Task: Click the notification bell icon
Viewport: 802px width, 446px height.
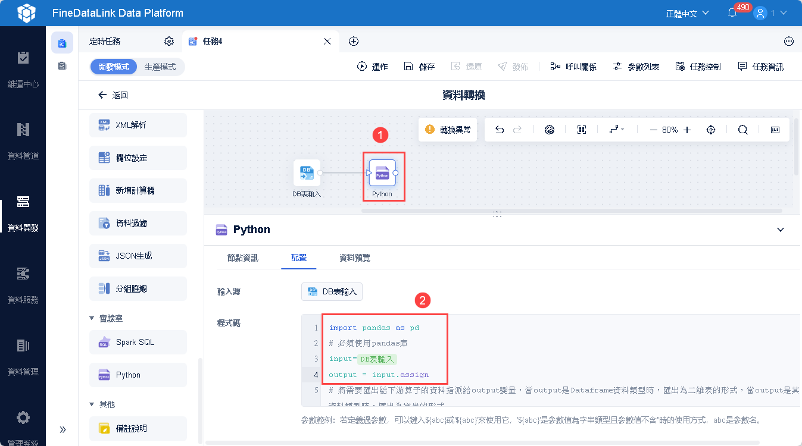Action: 732,12
